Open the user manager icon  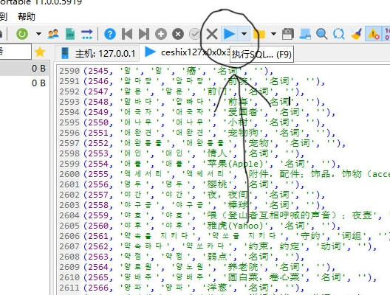click(x=53, y=34)
